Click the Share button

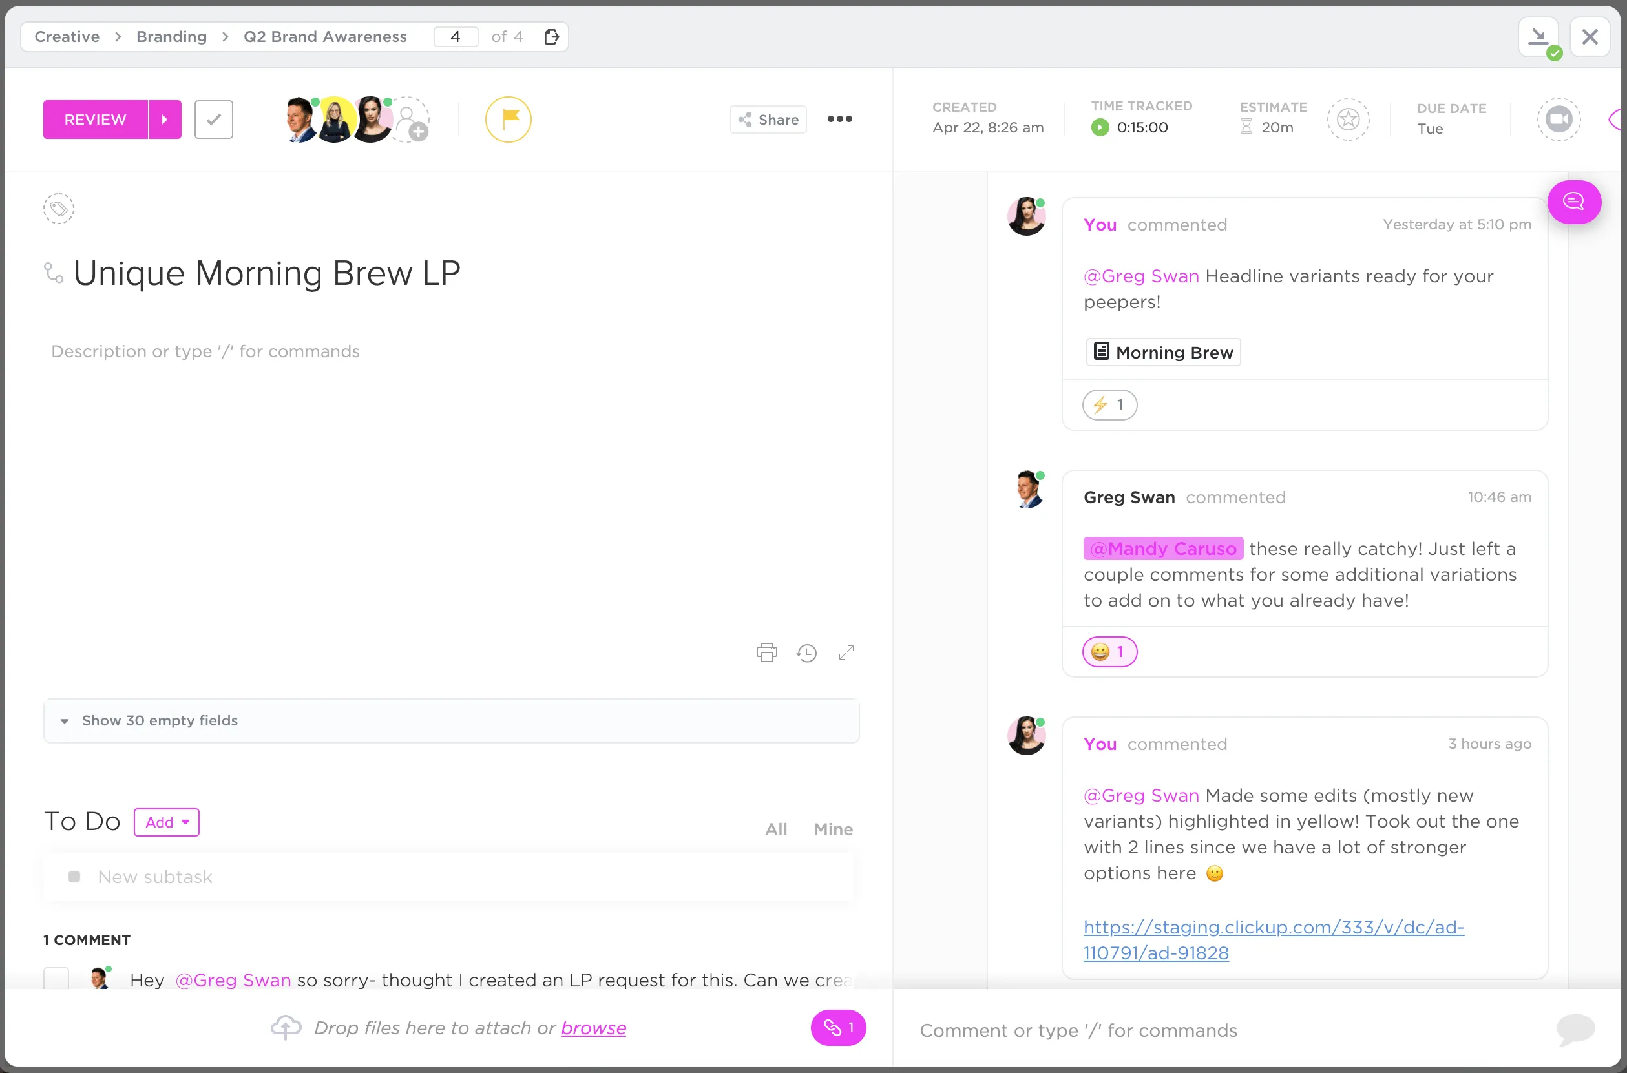tap(768, 120)
